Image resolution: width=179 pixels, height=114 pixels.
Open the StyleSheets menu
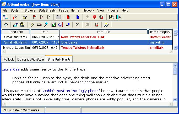click(x=47, y=10)
